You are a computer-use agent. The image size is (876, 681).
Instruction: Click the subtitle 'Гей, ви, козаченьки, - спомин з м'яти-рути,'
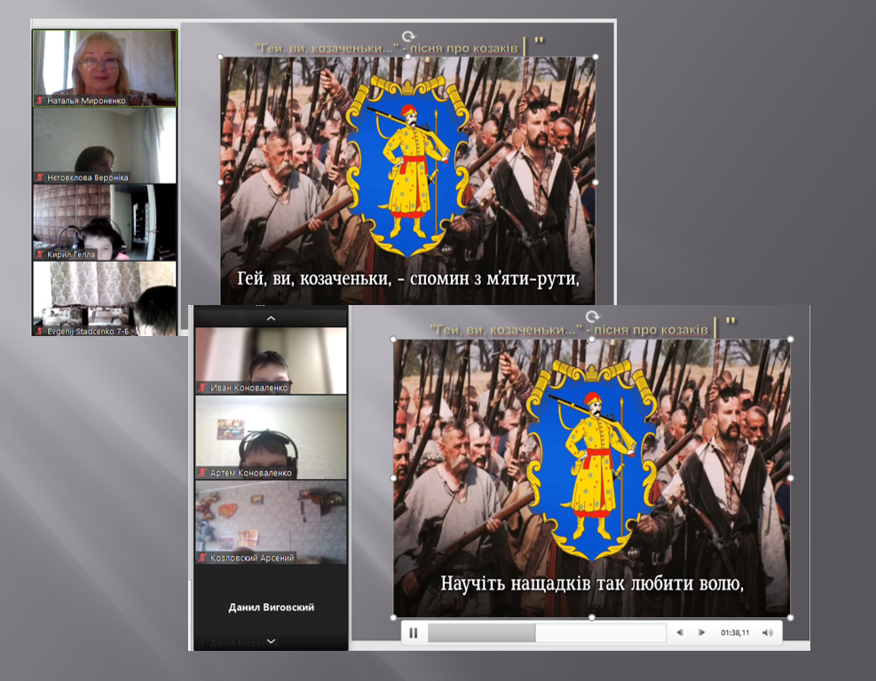tap(408, 278)
